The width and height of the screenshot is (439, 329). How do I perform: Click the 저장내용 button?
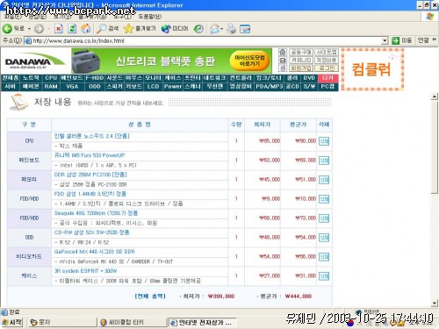(x=327, y=61)
